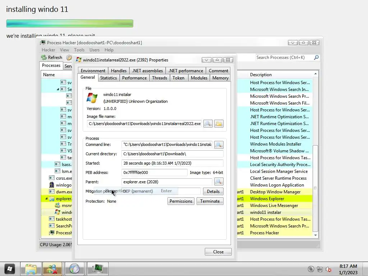Click the msnmsgr Messenger icon in process tree

57,205
